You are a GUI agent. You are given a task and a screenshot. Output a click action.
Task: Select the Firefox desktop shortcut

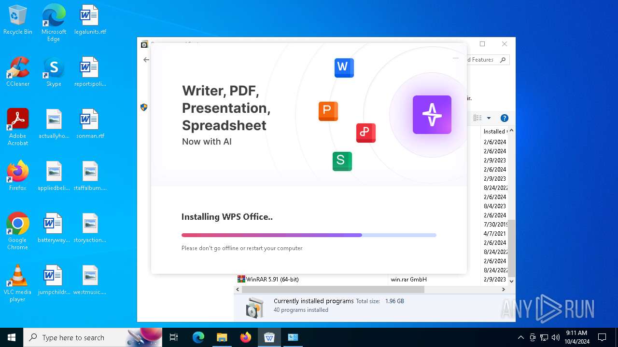pyautogui.click(x=18, y=176)
